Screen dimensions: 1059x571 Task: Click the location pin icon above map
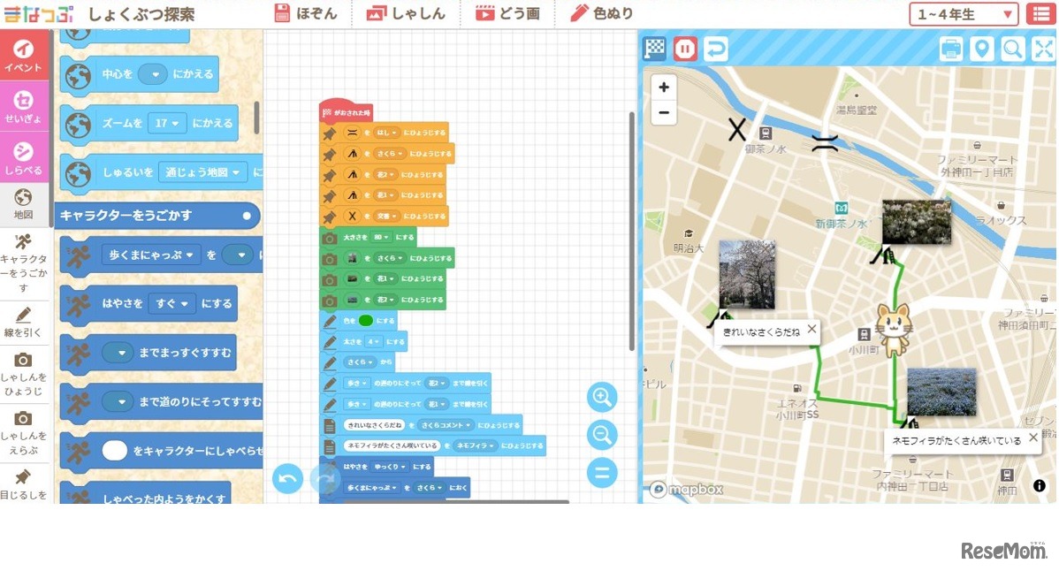pos(982,49)
